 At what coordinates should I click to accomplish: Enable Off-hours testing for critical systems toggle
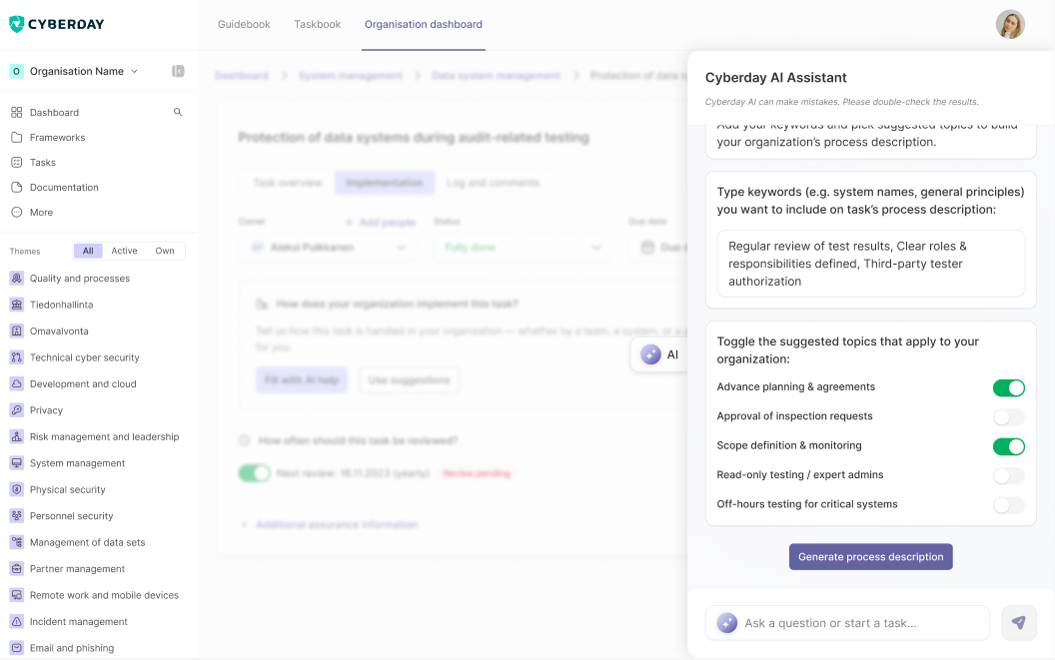1009,505
